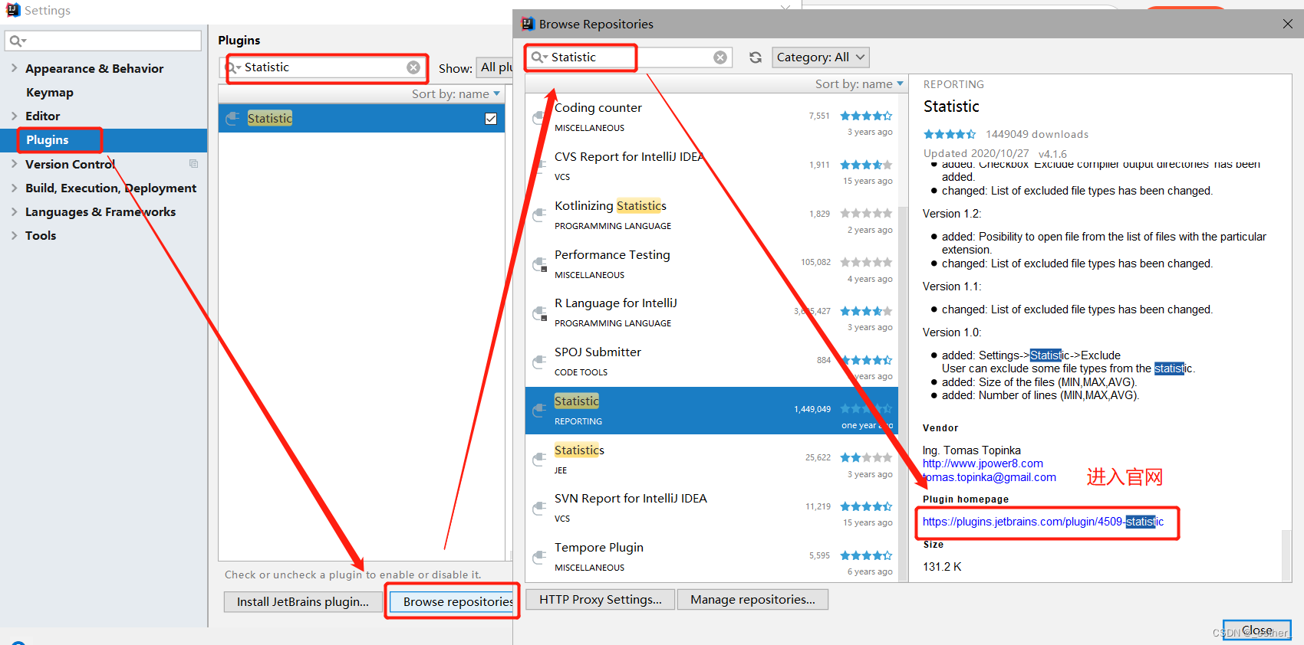Screen dimensions: 1304x645
Task: Click the Install JetBrains plugin button
Action: pyautogui.click(x=303, y=601)
